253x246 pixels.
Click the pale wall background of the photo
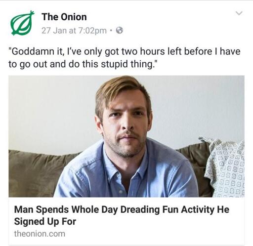tap(49, 112)
